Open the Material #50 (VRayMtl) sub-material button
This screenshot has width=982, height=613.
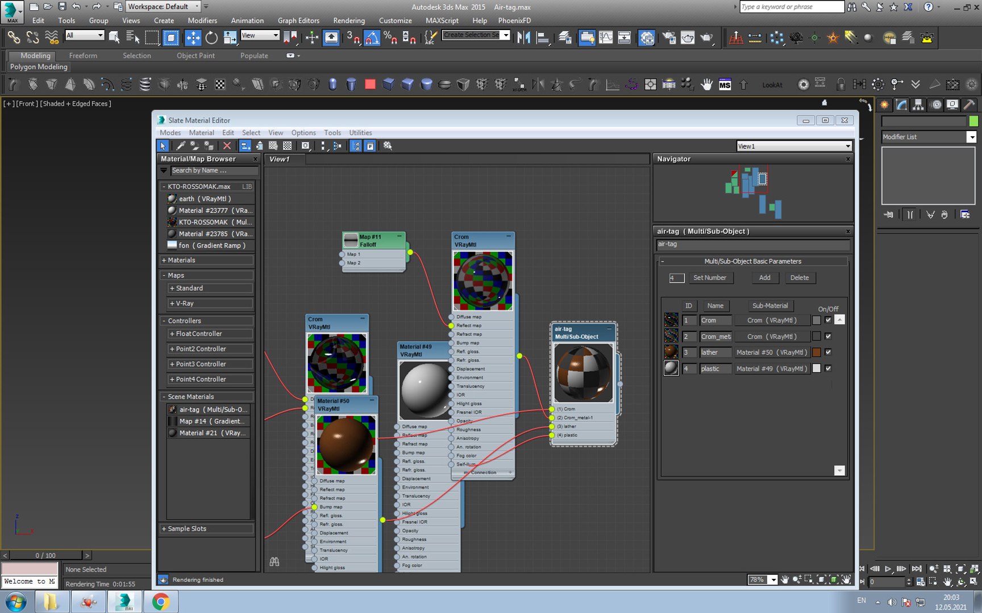(x=772, y=352)
